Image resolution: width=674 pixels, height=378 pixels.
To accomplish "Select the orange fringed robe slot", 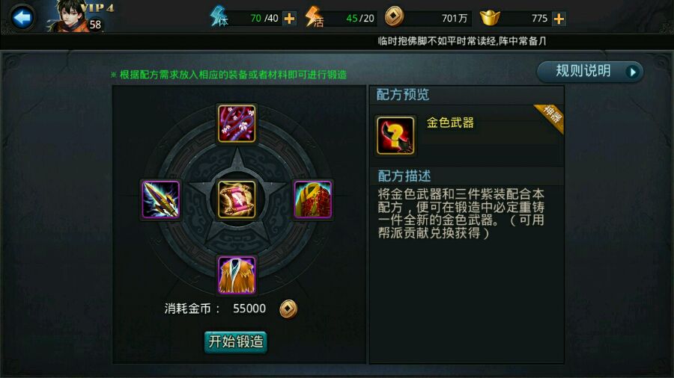I will [237, 276].
